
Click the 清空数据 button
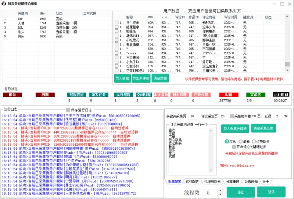tap(159, 78)
